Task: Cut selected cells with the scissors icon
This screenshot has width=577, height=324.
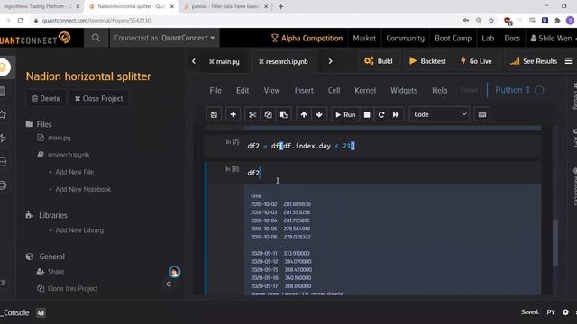Action: (252, 114)
